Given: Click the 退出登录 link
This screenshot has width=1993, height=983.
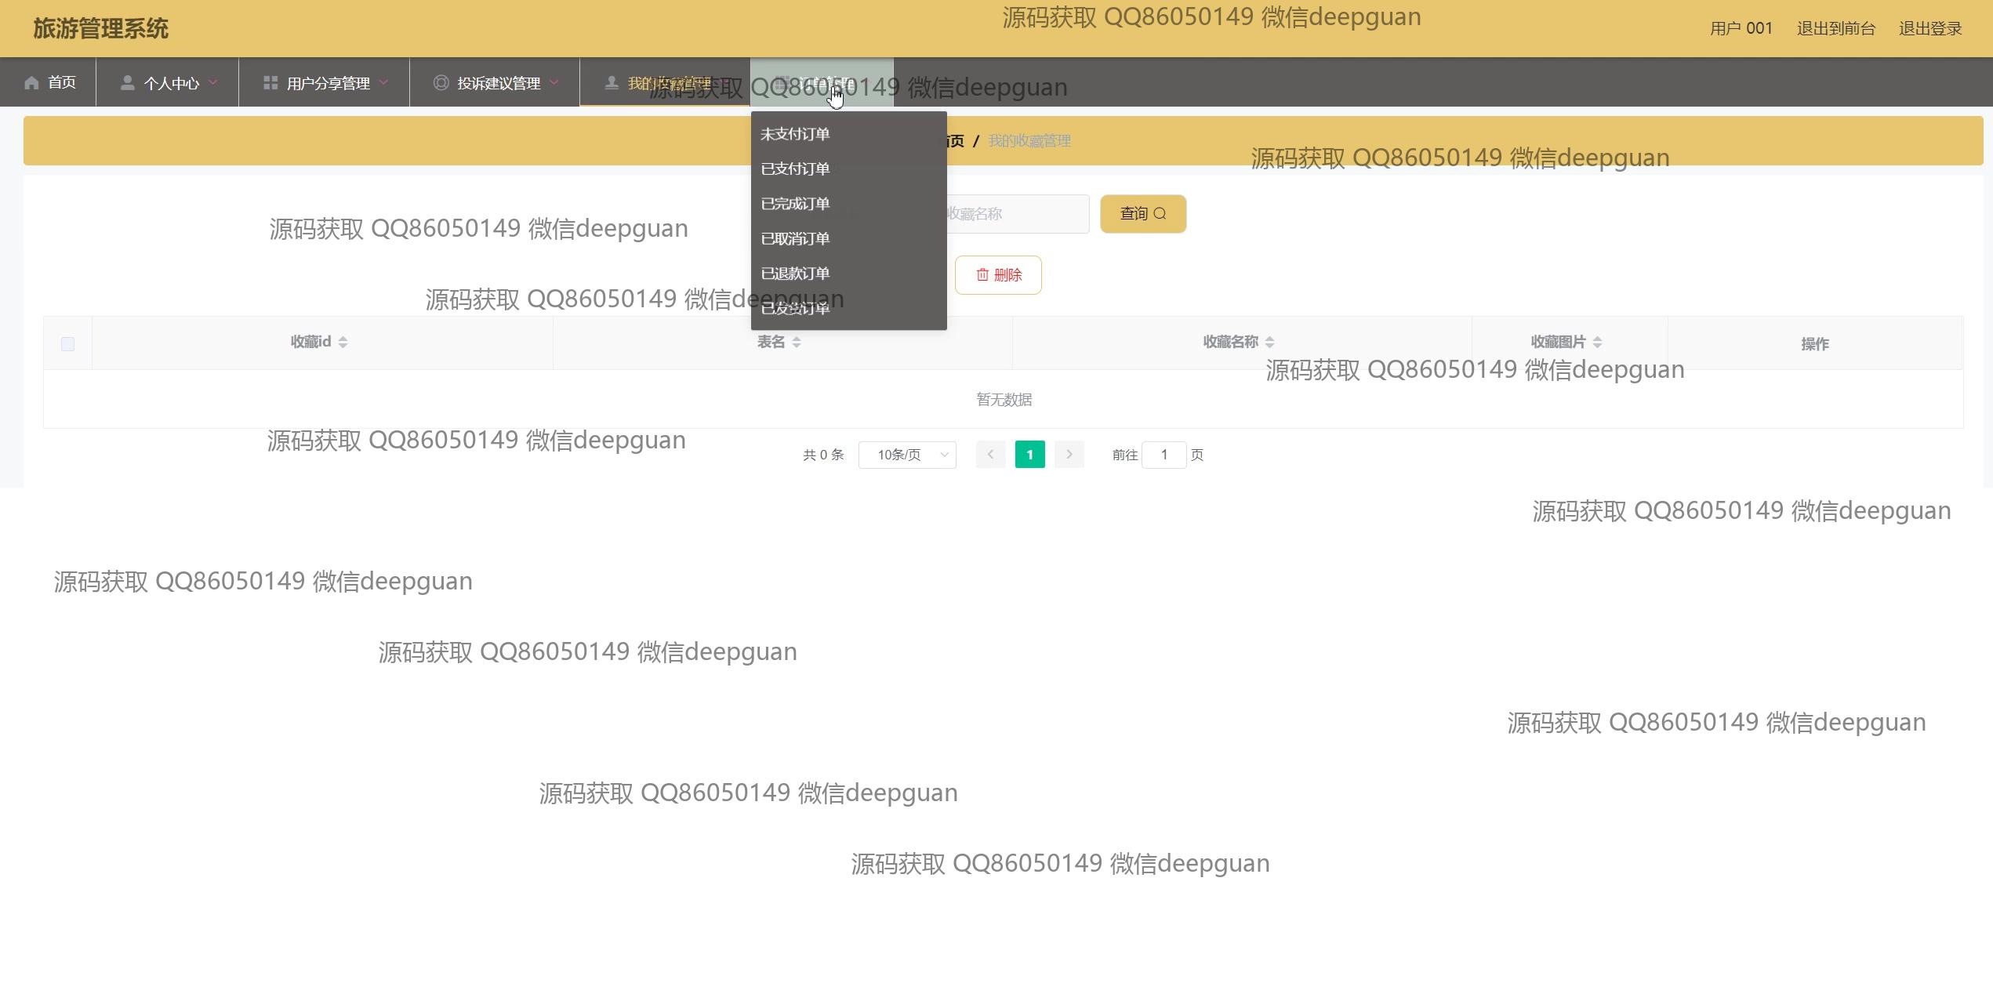Looking at the screenshot, I should 1929,29.
